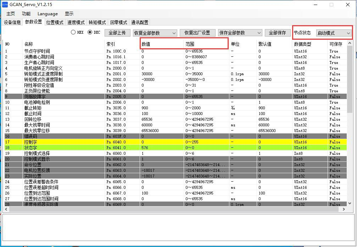Click the horizontal scrollbar right arrow
Image resolution: width=357 pixels, height=247 pixels.
point(344,209)
